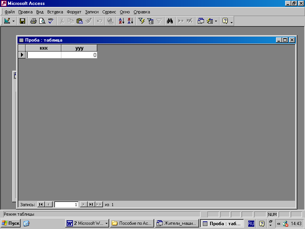Open the Microsoft Access application control icon
305x229 pixels.
(x=4, y=3)
